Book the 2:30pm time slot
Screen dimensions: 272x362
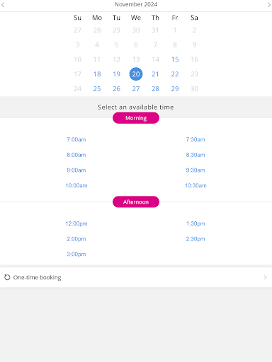tap(195, 239)
